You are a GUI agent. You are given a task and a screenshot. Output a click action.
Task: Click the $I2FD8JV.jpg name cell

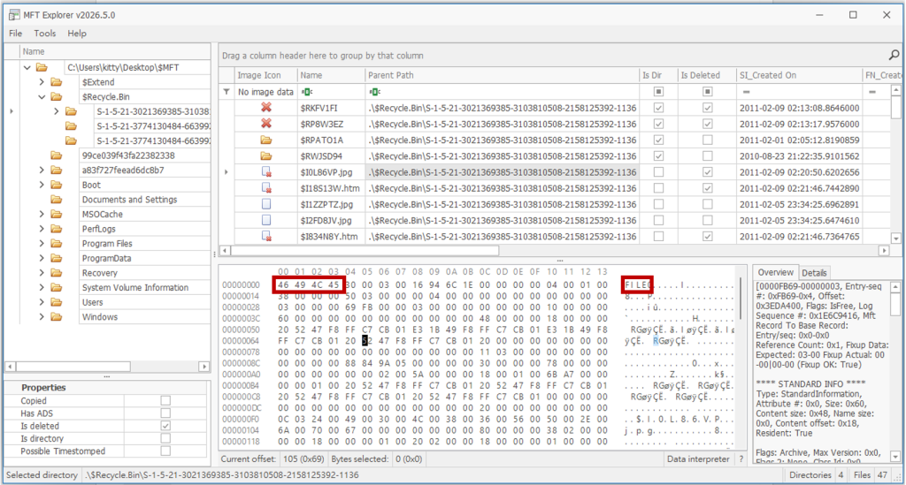(331, 220)
